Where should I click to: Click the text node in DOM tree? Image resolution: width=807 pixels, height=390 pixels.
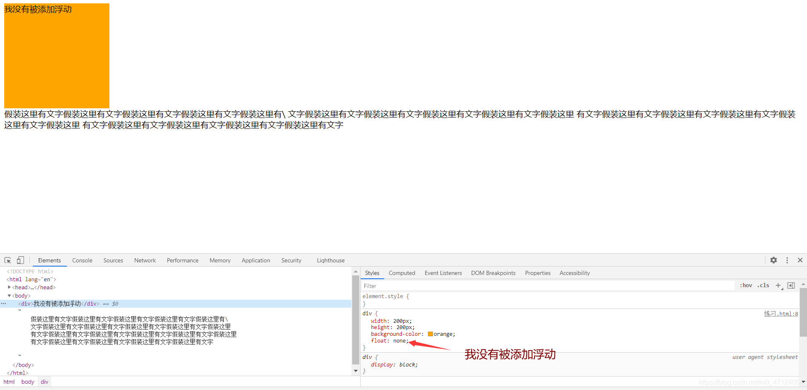click(x=133, y=330)
